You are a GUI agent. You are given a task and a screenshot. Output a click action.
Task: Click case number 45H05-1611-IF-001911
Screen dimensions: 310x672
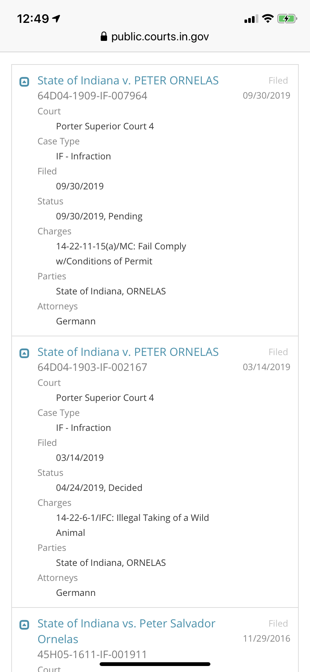92,655
